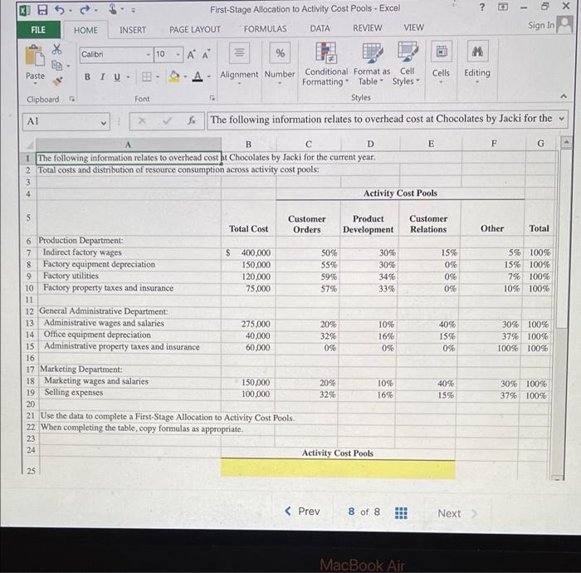Open Cell Styles menu
This screenshot has height=573, width=581.
[407, 64]
